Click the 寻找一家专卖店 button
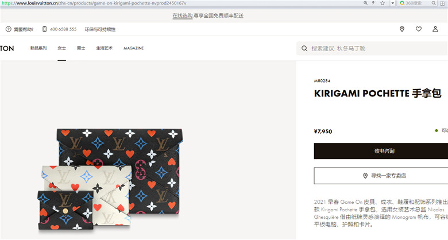Viewport: 448px width, 240px height. point(381,176)
